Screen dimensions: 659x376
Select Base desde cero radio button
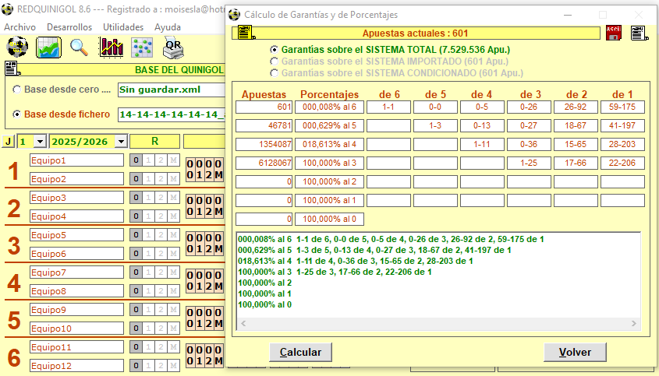pos(17,90)
